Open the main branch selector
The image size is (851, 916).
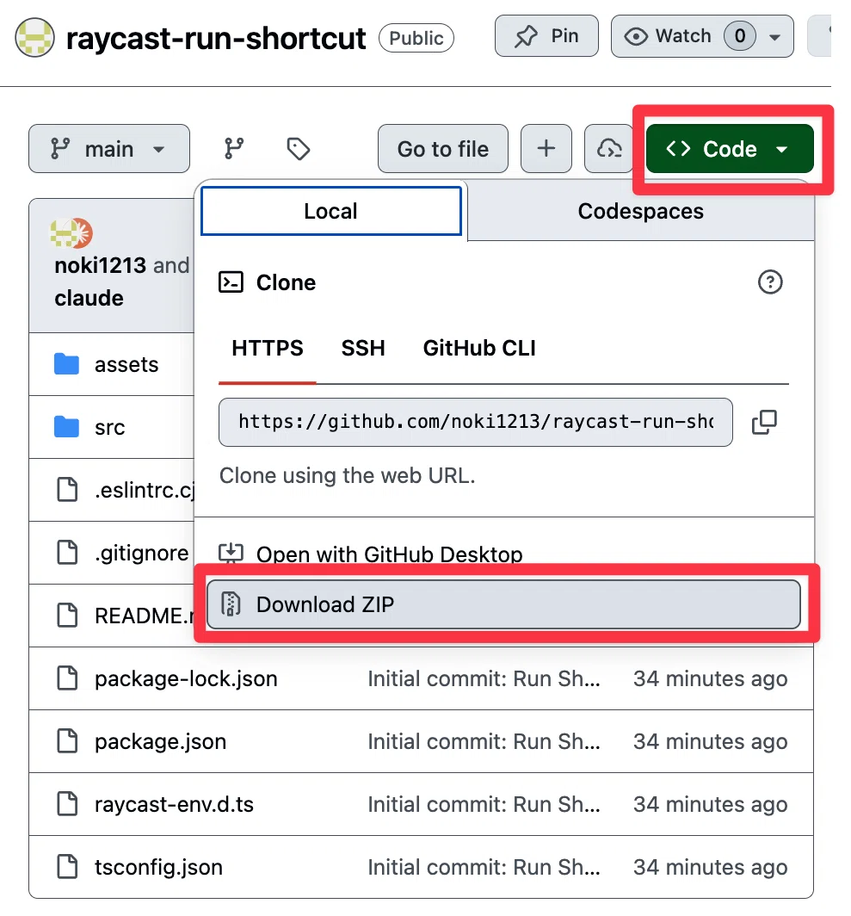(109, 148)
